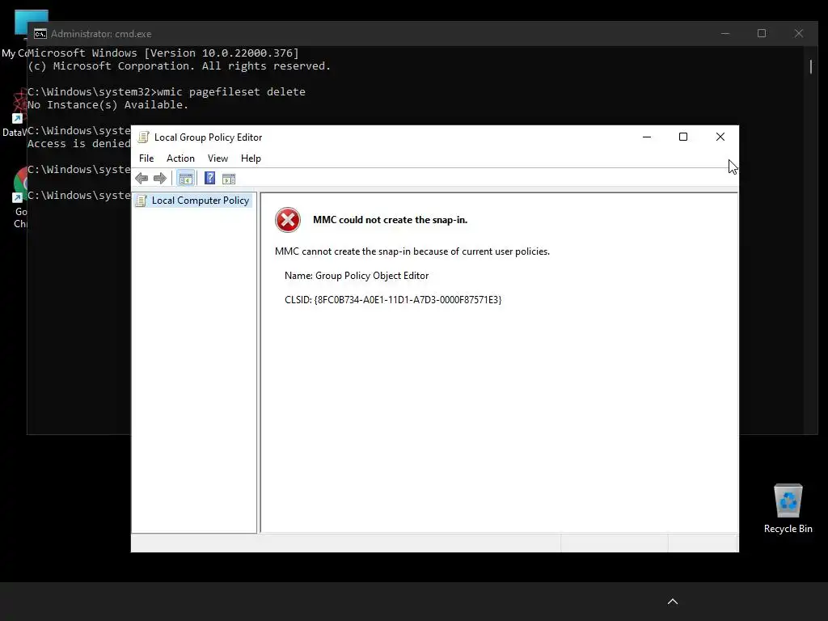Click the CLSID value text in error pane
This screenshot has height=621, width=828.
408,300
